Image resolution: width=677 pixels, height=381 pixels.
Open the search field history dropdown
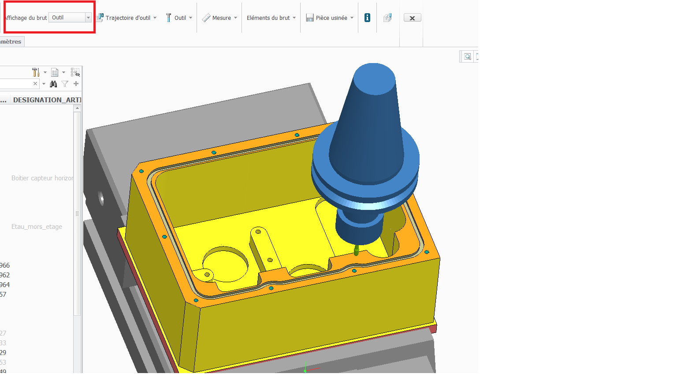click(x=44, y=84)
